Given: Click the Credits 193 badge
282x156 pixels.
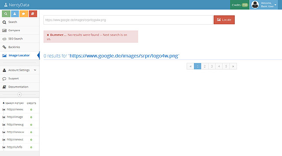Looking at the screenshot, I should (240, 5).
